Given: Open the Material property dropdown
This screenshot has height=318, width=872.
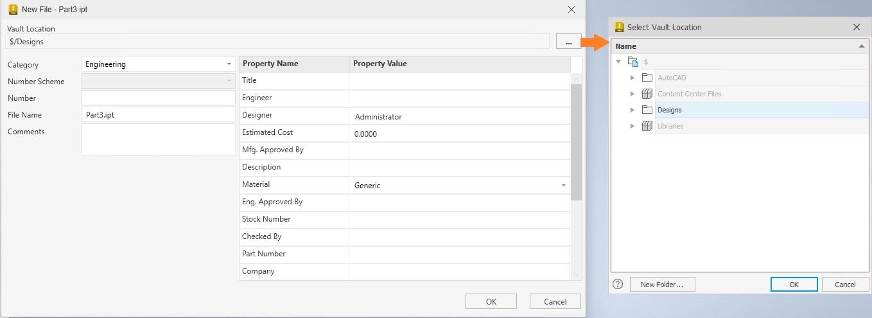Looking at the screenshot, I should click(x=563, y=185).
